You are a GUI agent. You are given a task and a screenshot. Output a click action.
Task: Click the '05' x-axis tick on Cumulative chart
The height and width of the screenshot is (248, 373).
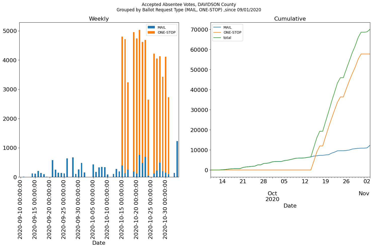[284, 181]
